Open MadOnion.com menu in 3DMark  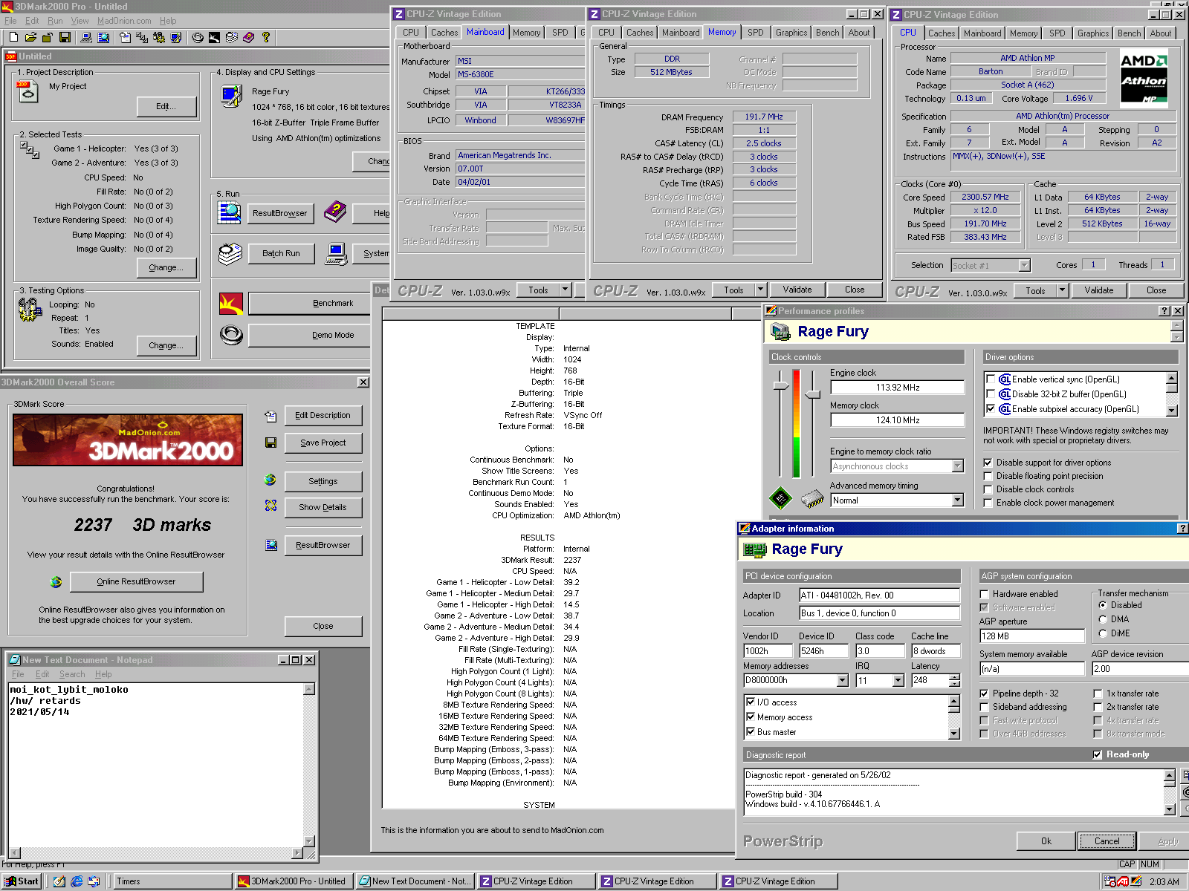(x=124, y=21)
